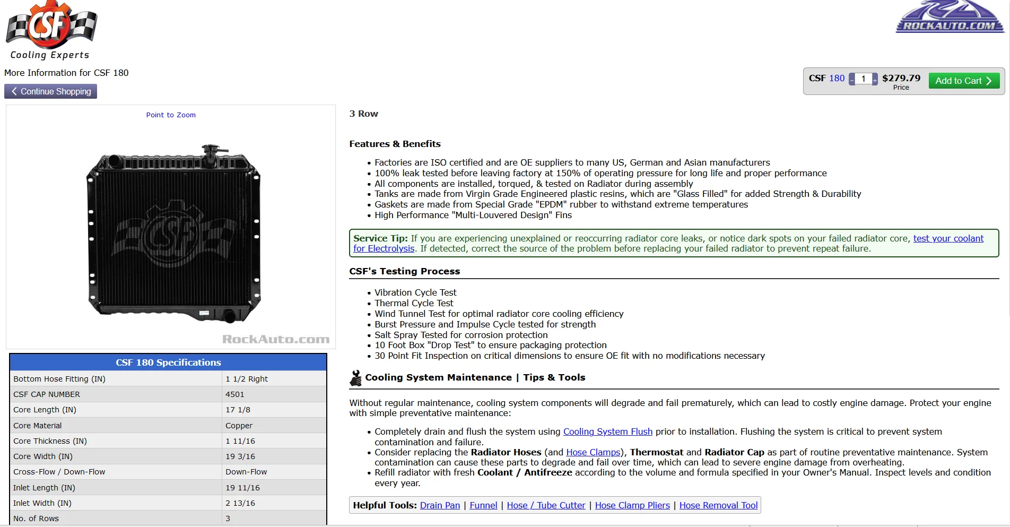
Task: Decrease quantity with the minus button
Action: coord(852,80)
